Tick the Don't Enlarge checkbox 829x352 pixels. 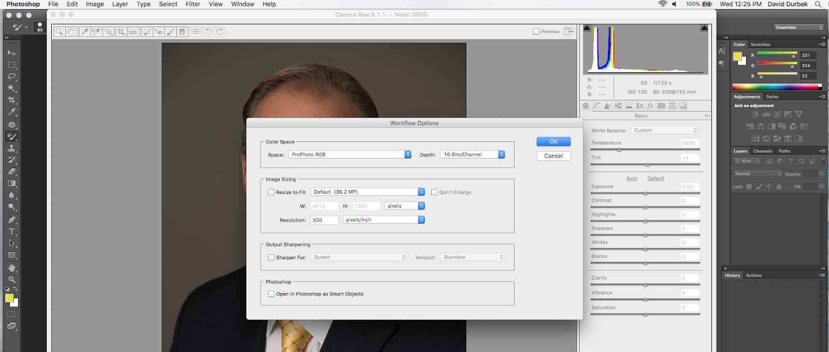[434, 192]
